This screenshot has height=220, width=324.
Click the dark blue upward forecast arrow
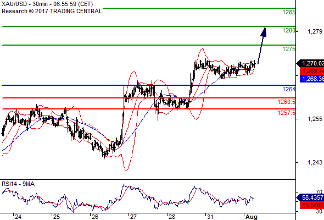tap(262, 46)
